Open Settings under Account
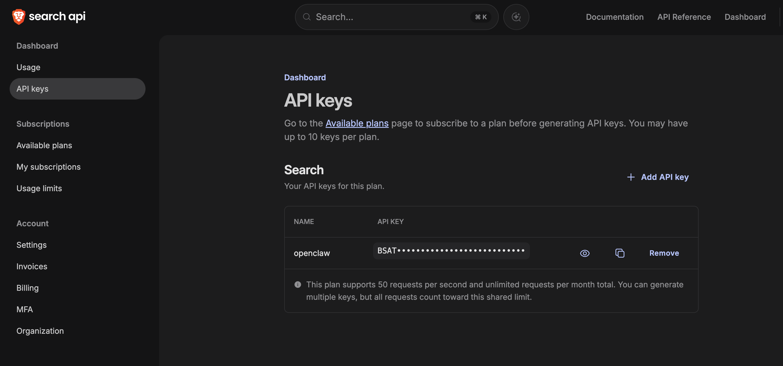The height and width of the screenshot is (366, 783). click(x=31, y=245)
